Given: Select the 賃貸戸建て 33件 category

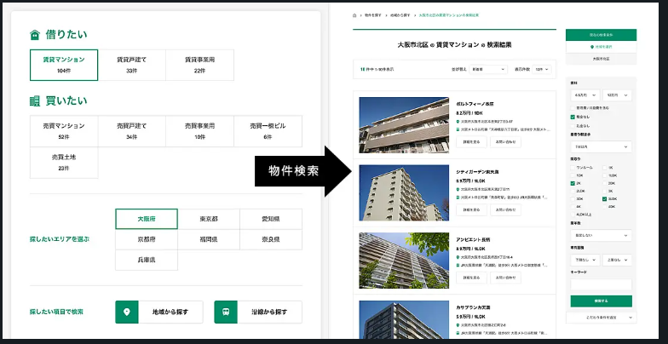Looking at the screenshot, I should click(x=131, y=65).
